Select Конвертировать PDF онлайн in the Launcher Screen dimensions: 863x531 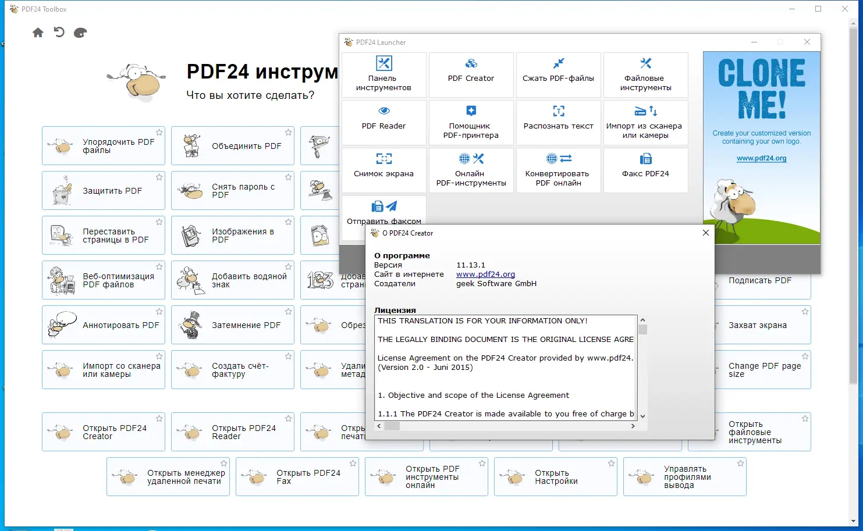tap(558, 170)
